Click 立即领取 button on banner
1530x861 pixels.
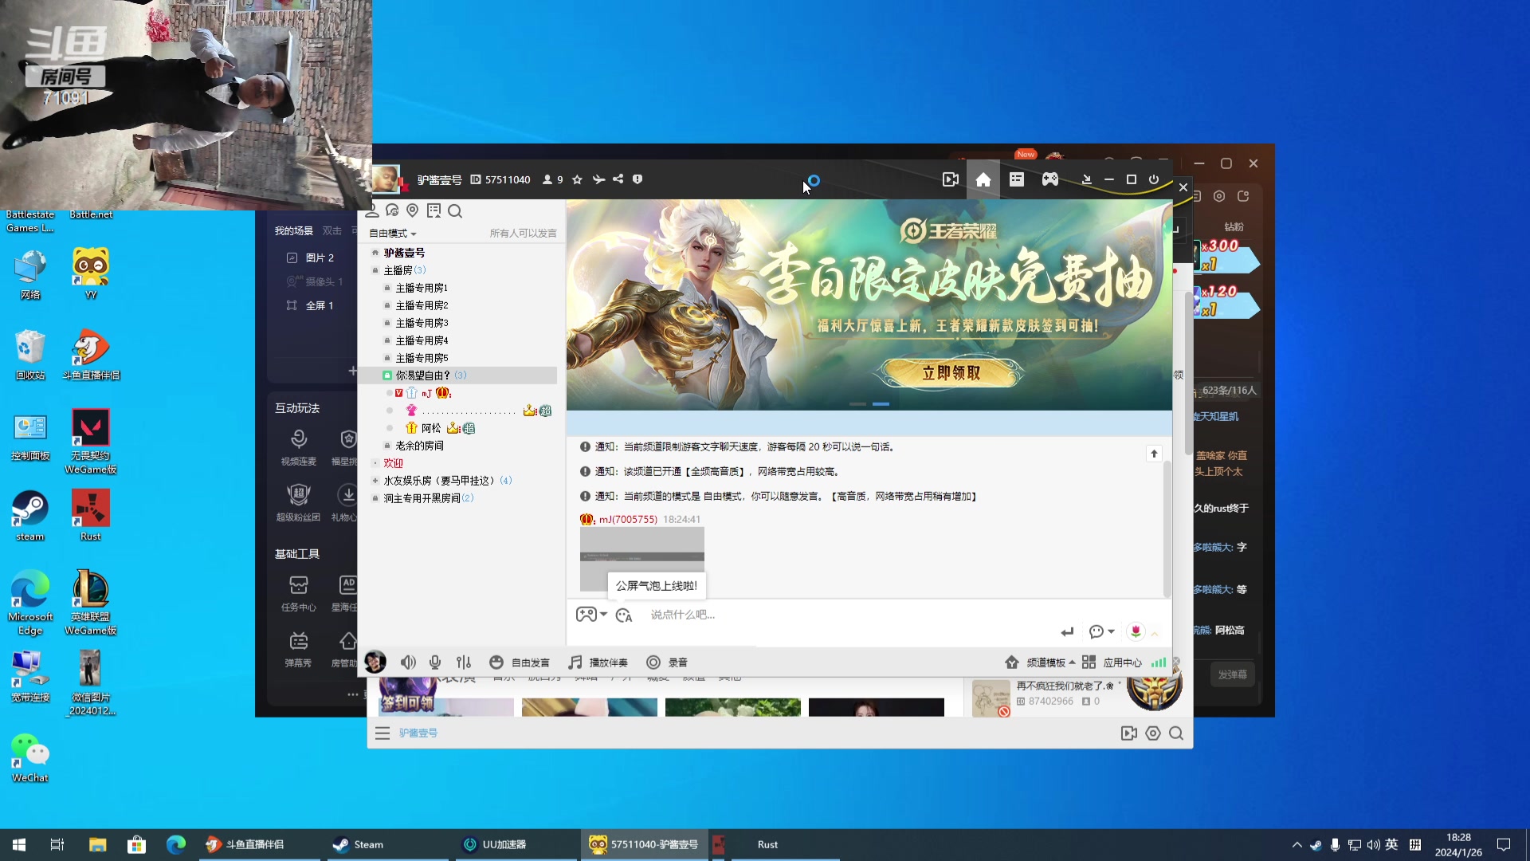951,373
